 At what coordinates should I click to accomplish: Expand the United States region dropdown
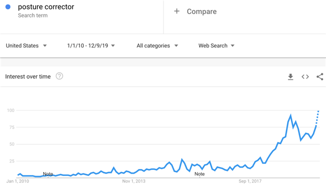26,46
